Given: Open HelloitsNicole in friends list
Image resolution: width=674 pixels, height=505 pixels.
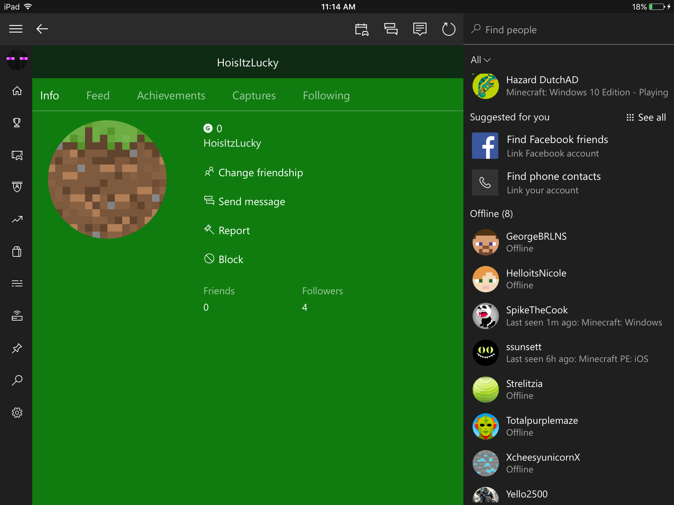Looking at the screenshot, I should coord(569,279).
